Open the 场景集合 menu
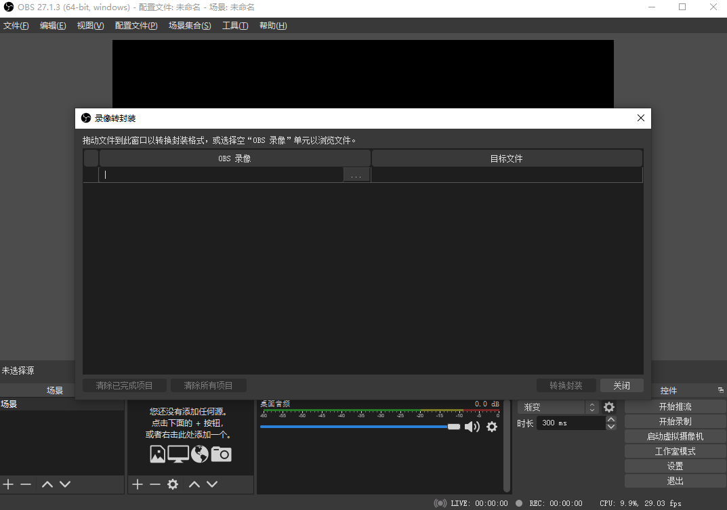The image size is (727, 510). click(190, 25)
